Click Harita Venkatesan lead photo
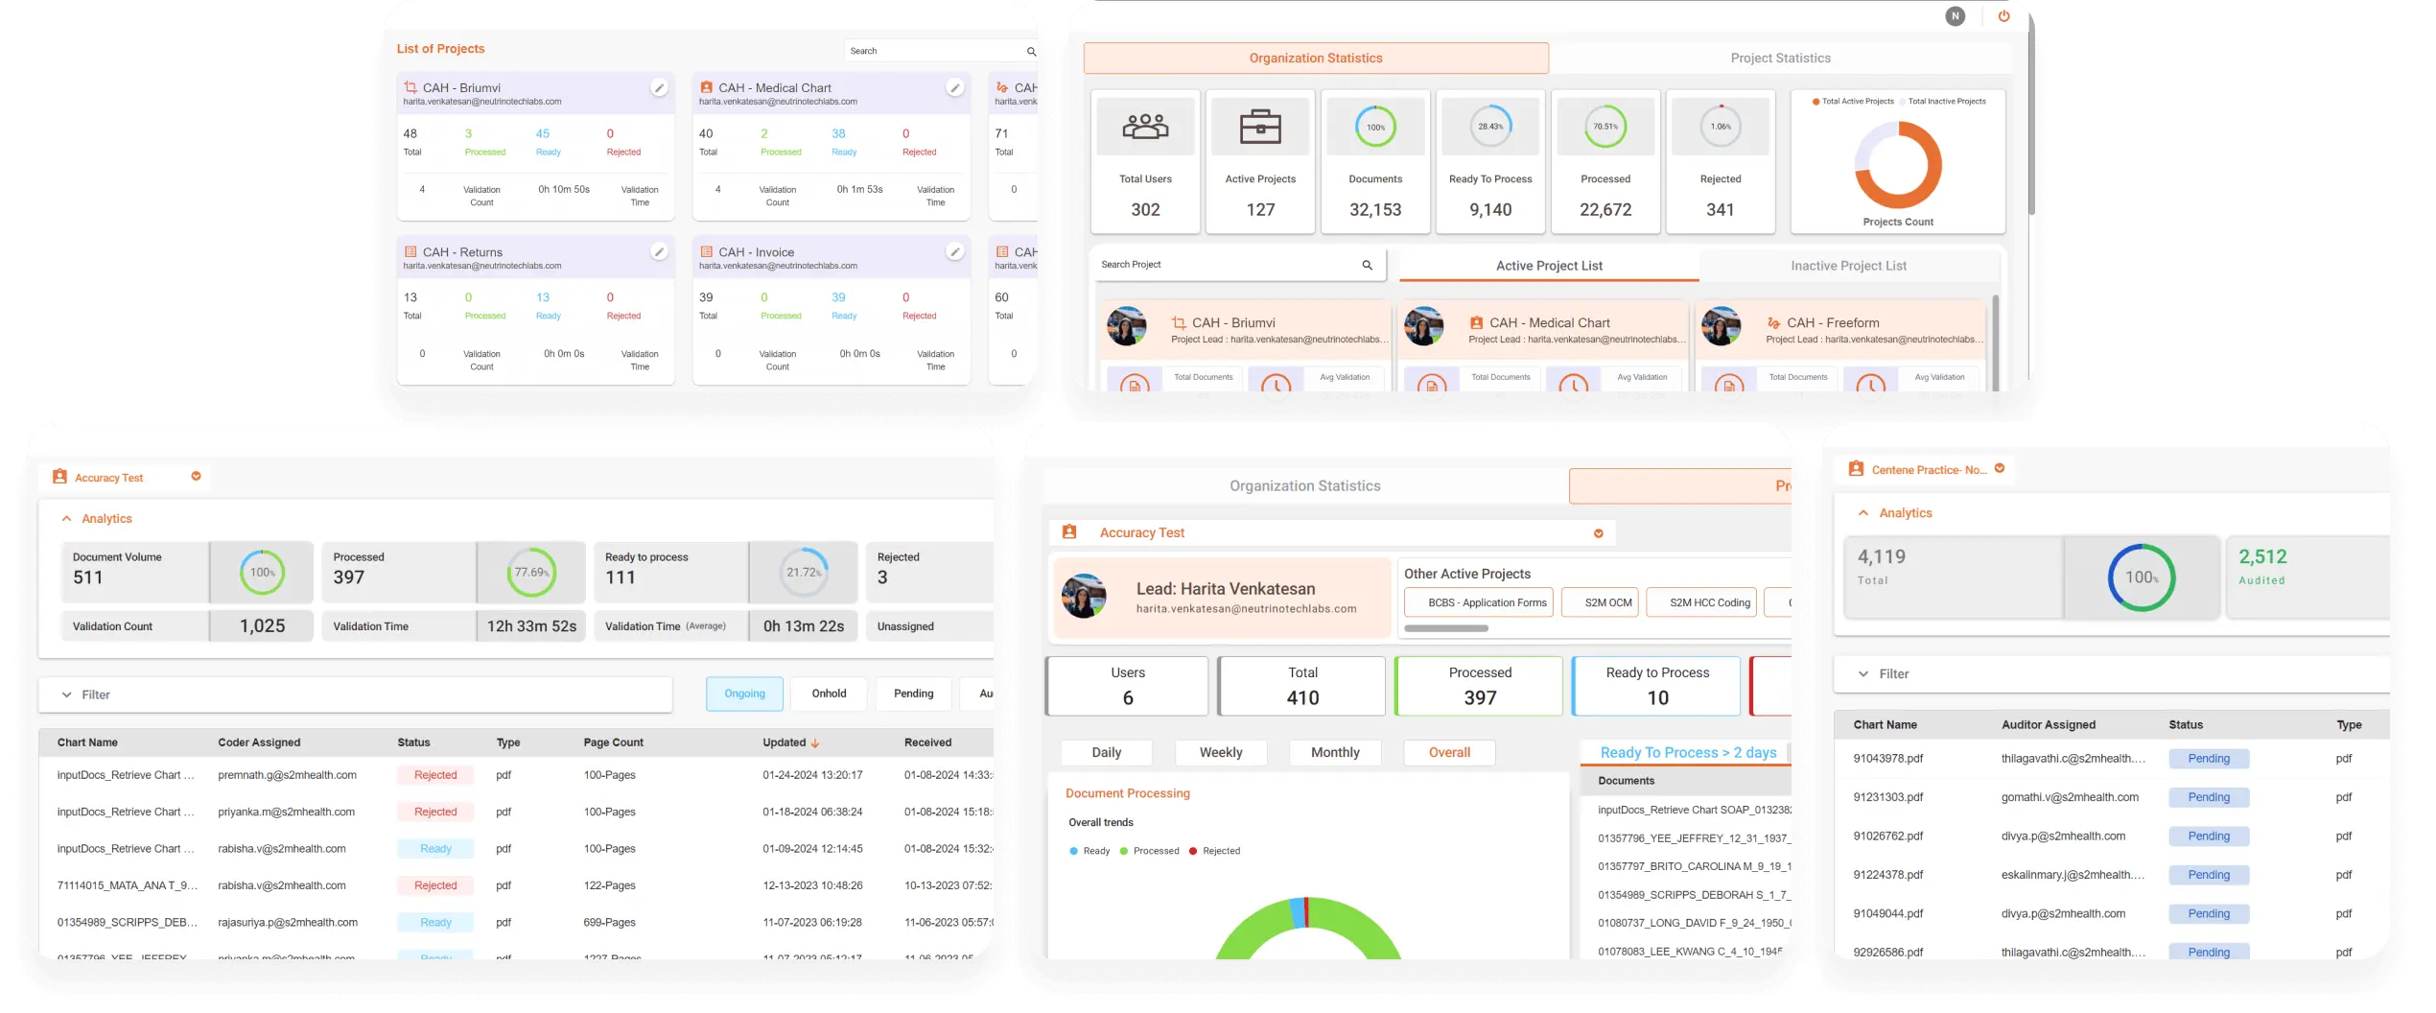Image resolution: width=2436 pixels, height=1013 pixels. pyautogui.click(x=1084, y=597)
